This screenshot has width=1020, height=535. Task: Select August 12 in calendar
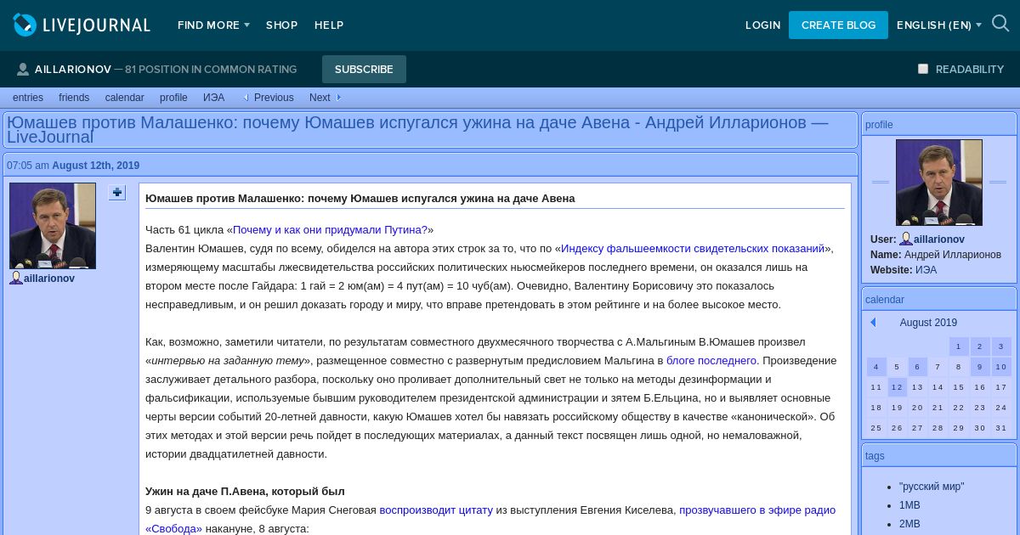898,387
